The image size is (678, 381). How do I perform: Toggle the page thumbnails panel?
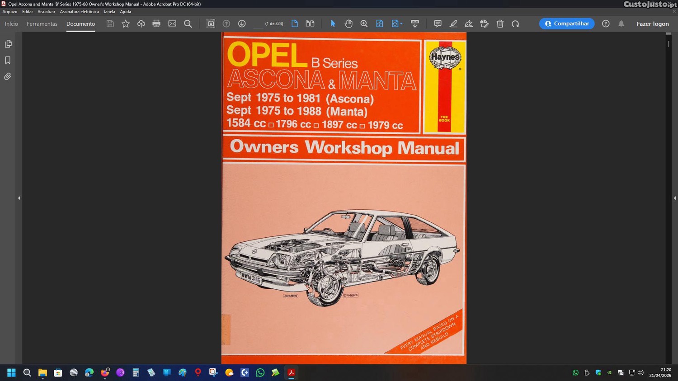[x=8, y=44]
